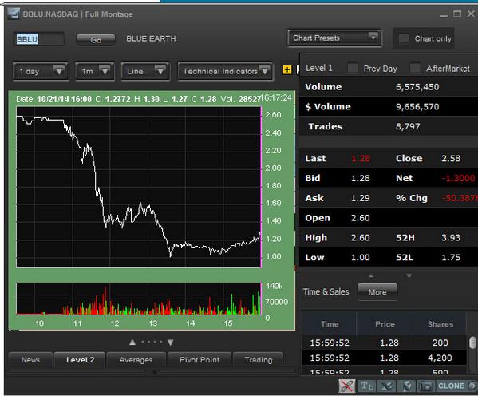Image resolution: width=478 pixels, height=396 pixels.
Task: Click the slider handle below the bottom tabs
Action: click(155, 372)
